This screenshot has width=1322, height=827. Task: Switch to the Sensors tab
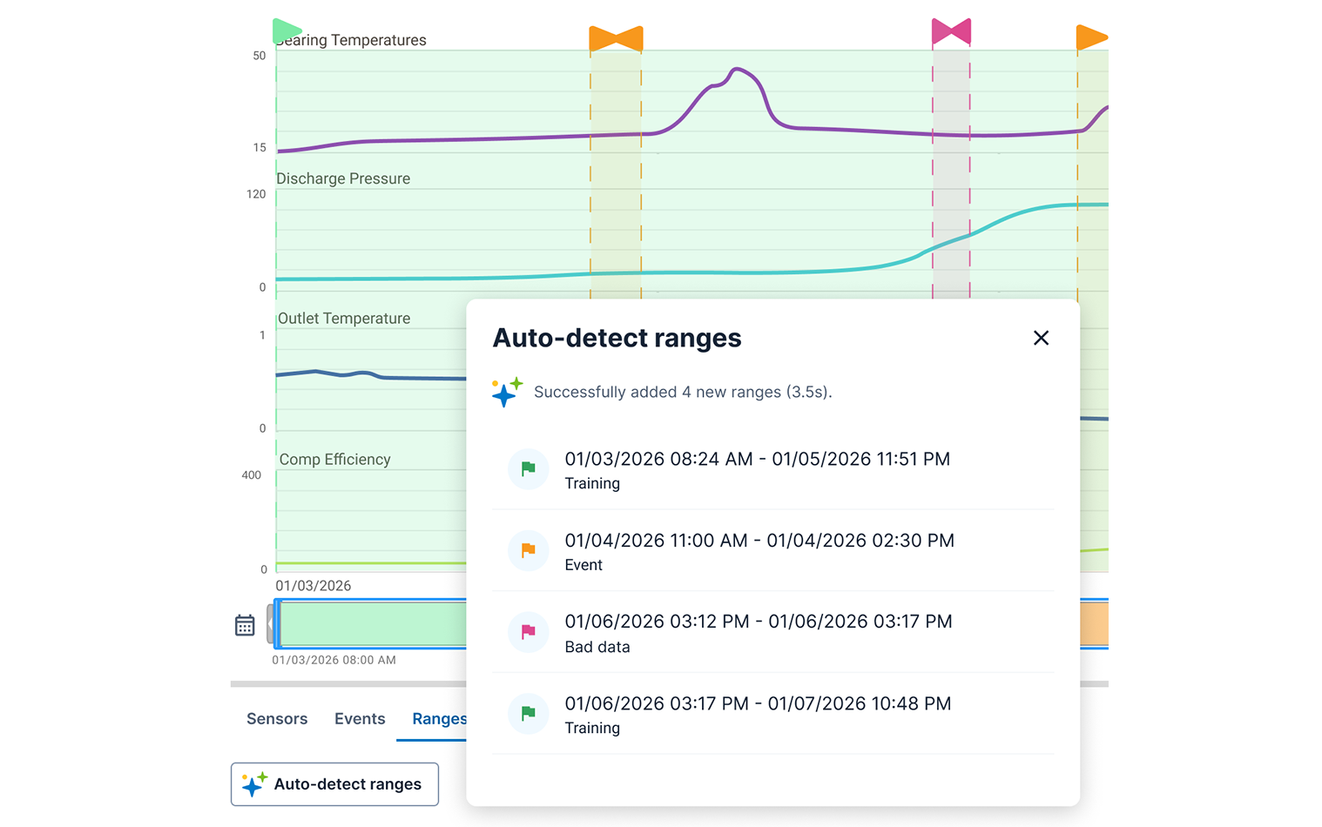coord(277,719)
